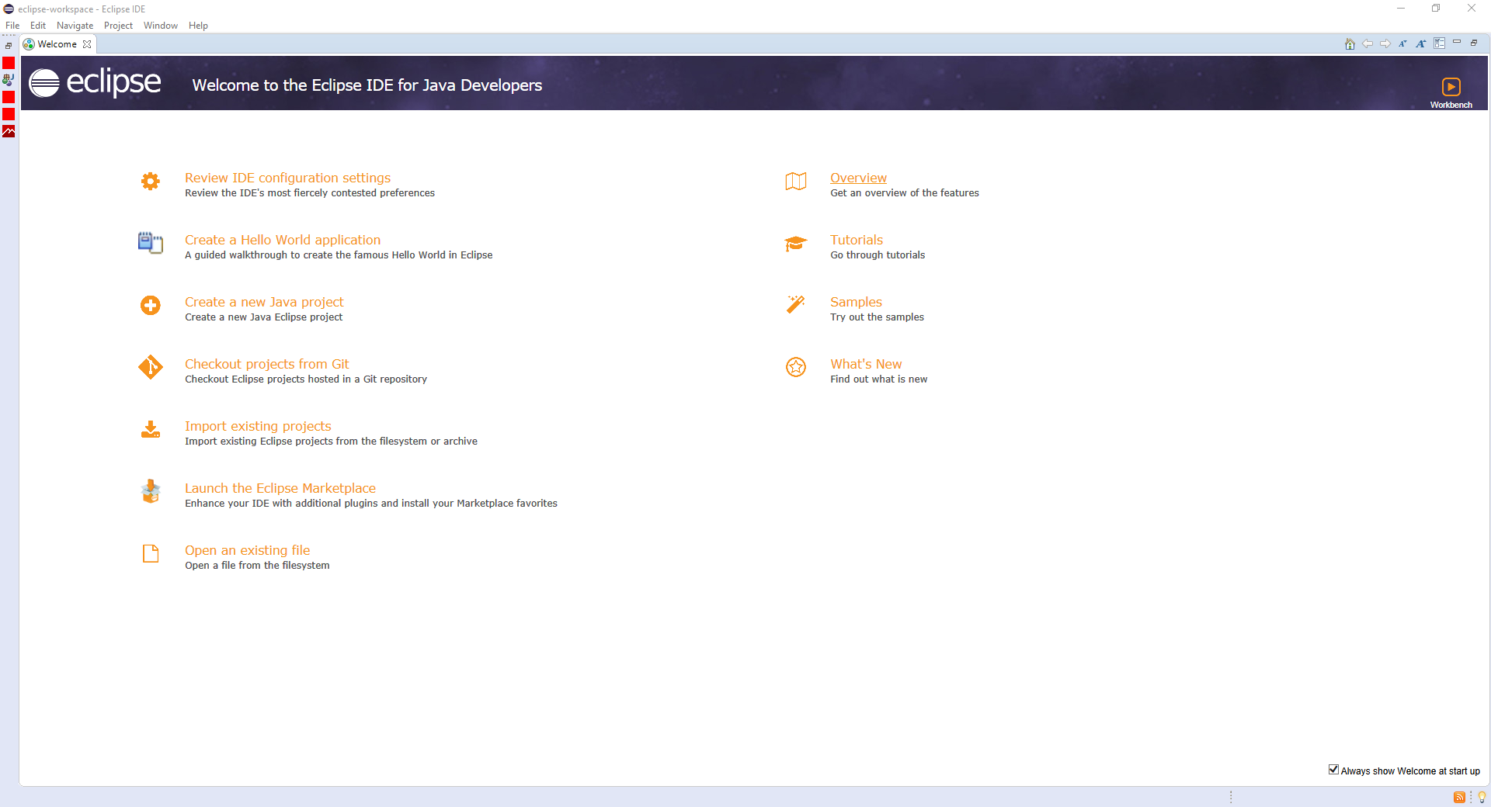Viewport: 1491px width, 807px height.
Task: Restore down the Eclipse window
Action: click(1436, 9)
